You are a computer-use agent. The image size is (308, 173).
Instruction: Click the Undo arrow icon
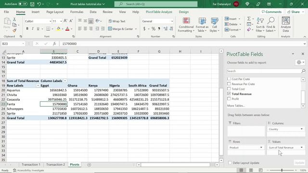(39, 4)
